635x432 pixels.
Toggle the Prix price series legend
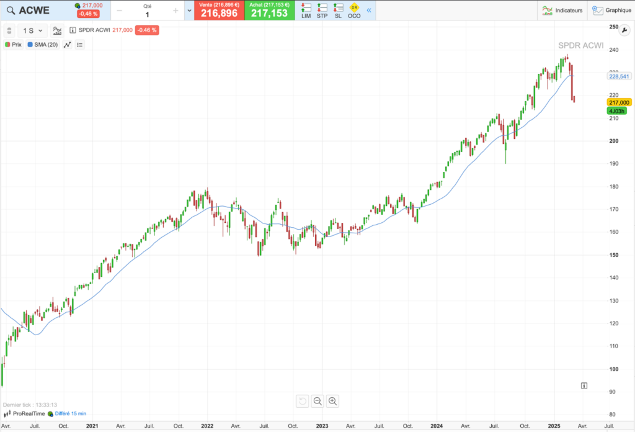click(14, 45)
